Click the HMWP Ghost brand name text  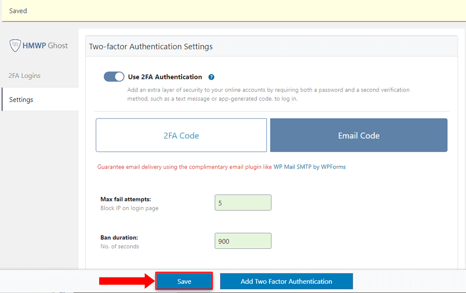click(x=46, y=46)
